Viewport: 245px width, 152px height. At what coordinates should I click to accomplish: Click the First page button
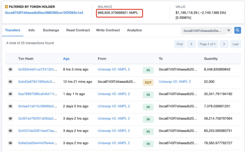(x=180, y=44)
